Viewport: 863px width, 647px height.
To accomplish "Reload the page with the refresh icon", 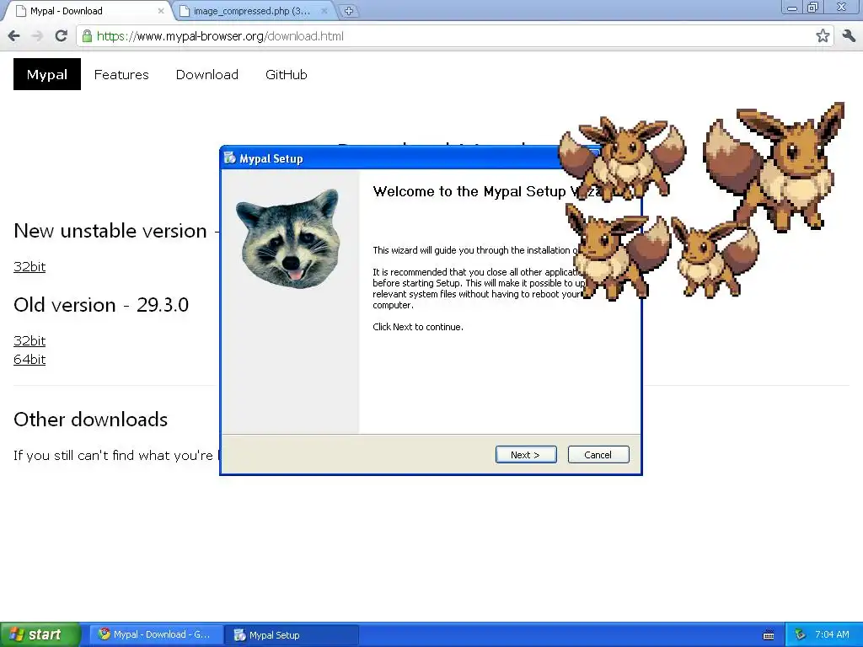I will point(61,36).
